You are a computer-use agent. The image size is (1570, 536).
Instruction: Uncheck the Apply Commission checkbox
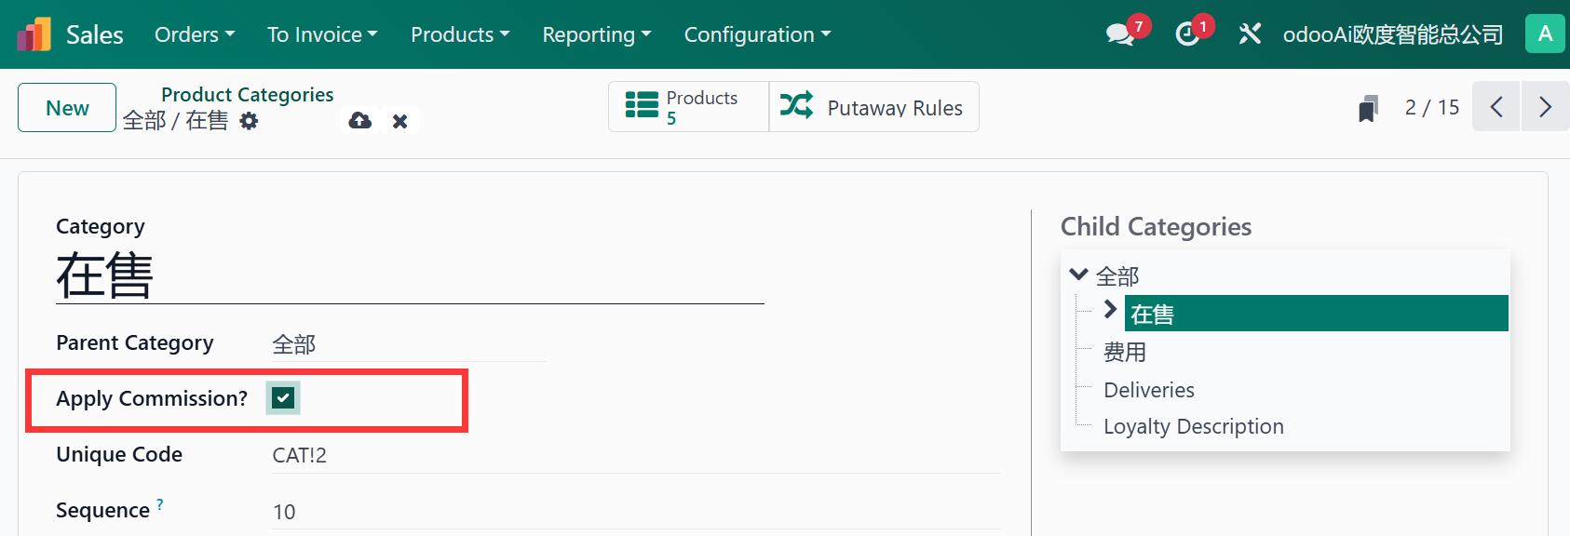pos(283,398)
